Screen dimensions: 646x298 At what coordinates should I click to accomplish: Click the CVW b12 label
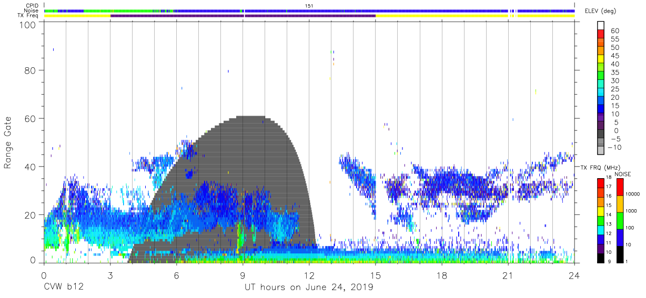(63, 287)
